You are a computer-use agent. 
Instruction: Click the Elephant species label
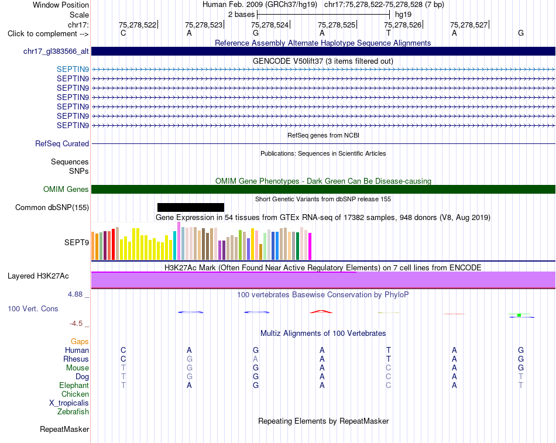click(x=74, y=385)
